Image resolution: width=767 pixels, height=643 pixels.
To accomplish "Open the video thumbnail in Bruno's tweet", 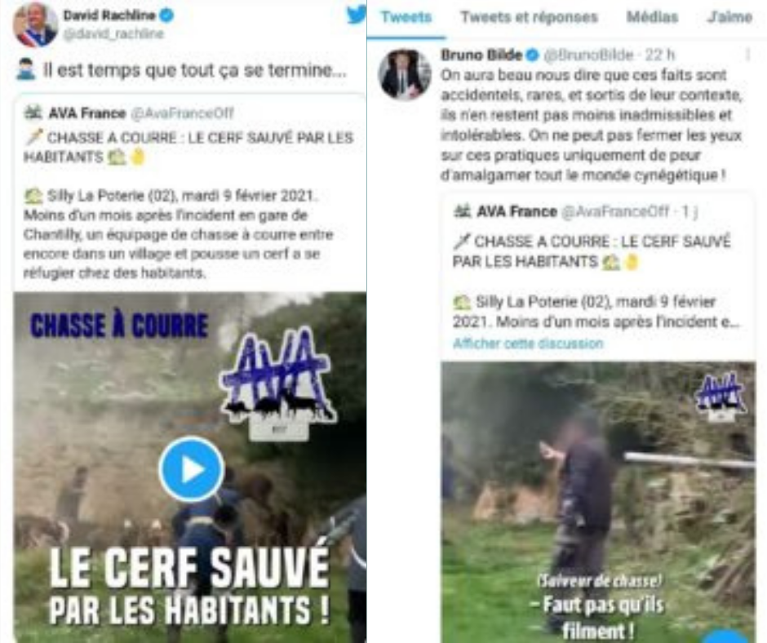I will click(598, 502).
